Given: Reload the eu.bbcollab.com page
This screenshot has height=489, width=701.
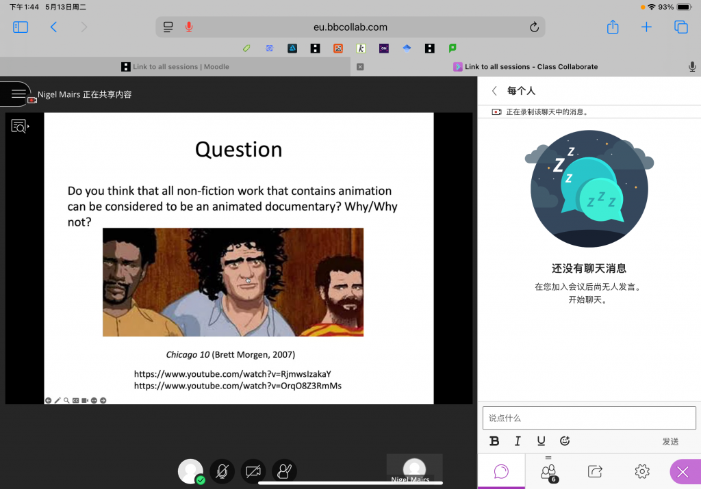Looking at the screenshot, I should pyautogui.click(x=534, y=27).
